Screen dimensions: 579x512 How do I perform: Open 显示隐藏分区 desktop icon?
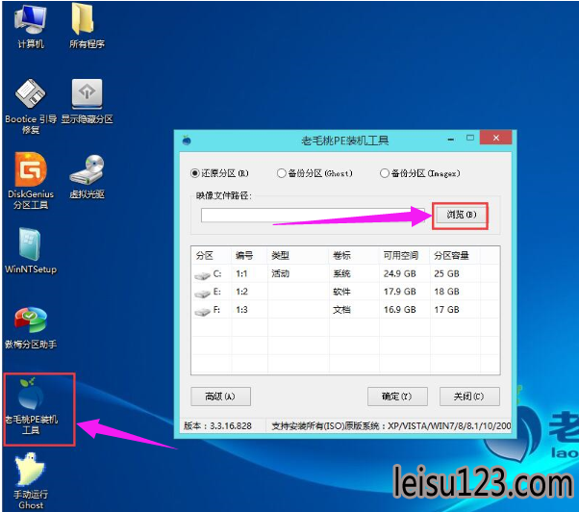tap(87, 101)
